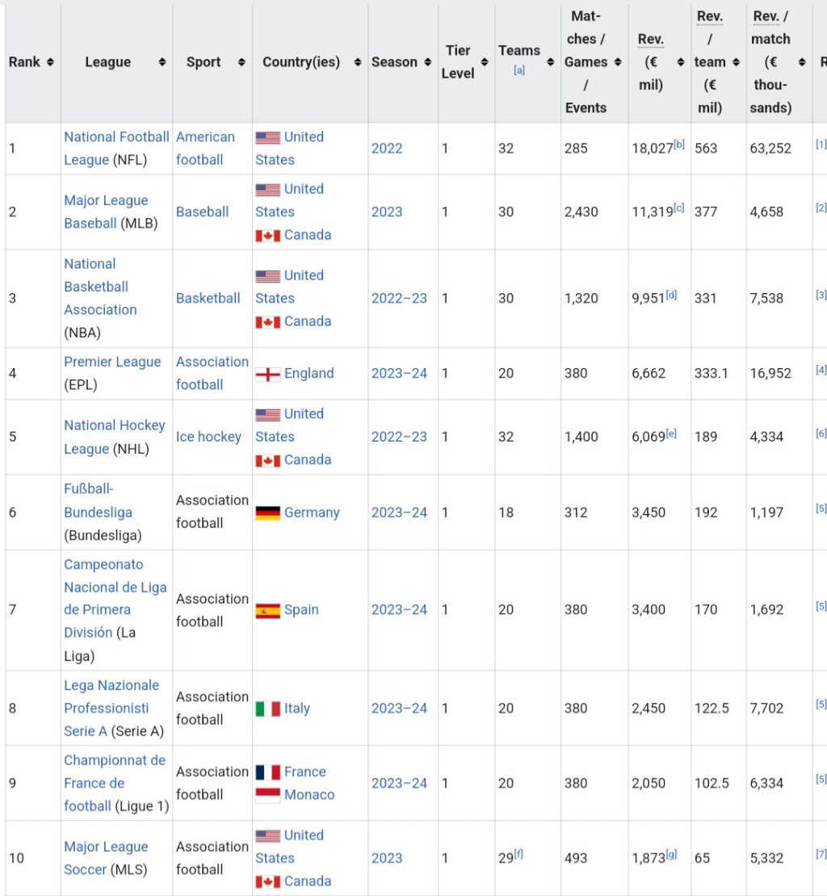Image resolution: width=827 pixels, height=896 pixels.
Task: Open 2022 season link for NFL
Action: (387, 149)
